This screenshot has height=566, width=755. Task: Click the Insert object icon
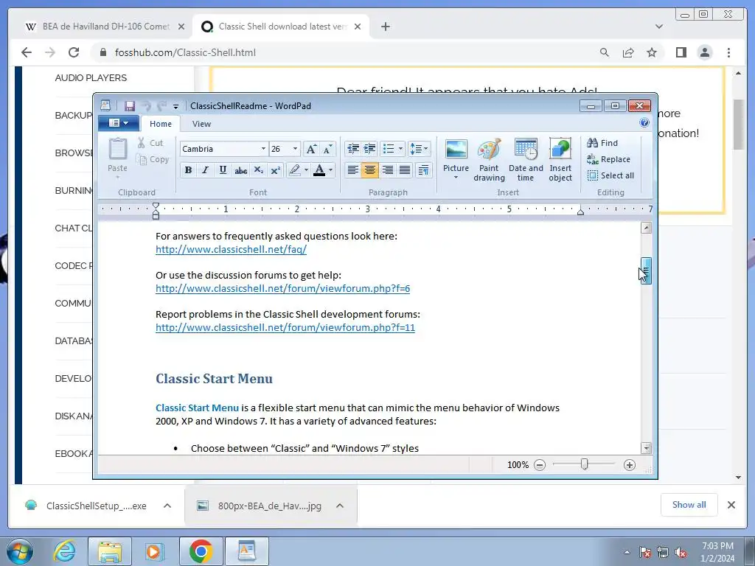[x=560, y=160]
